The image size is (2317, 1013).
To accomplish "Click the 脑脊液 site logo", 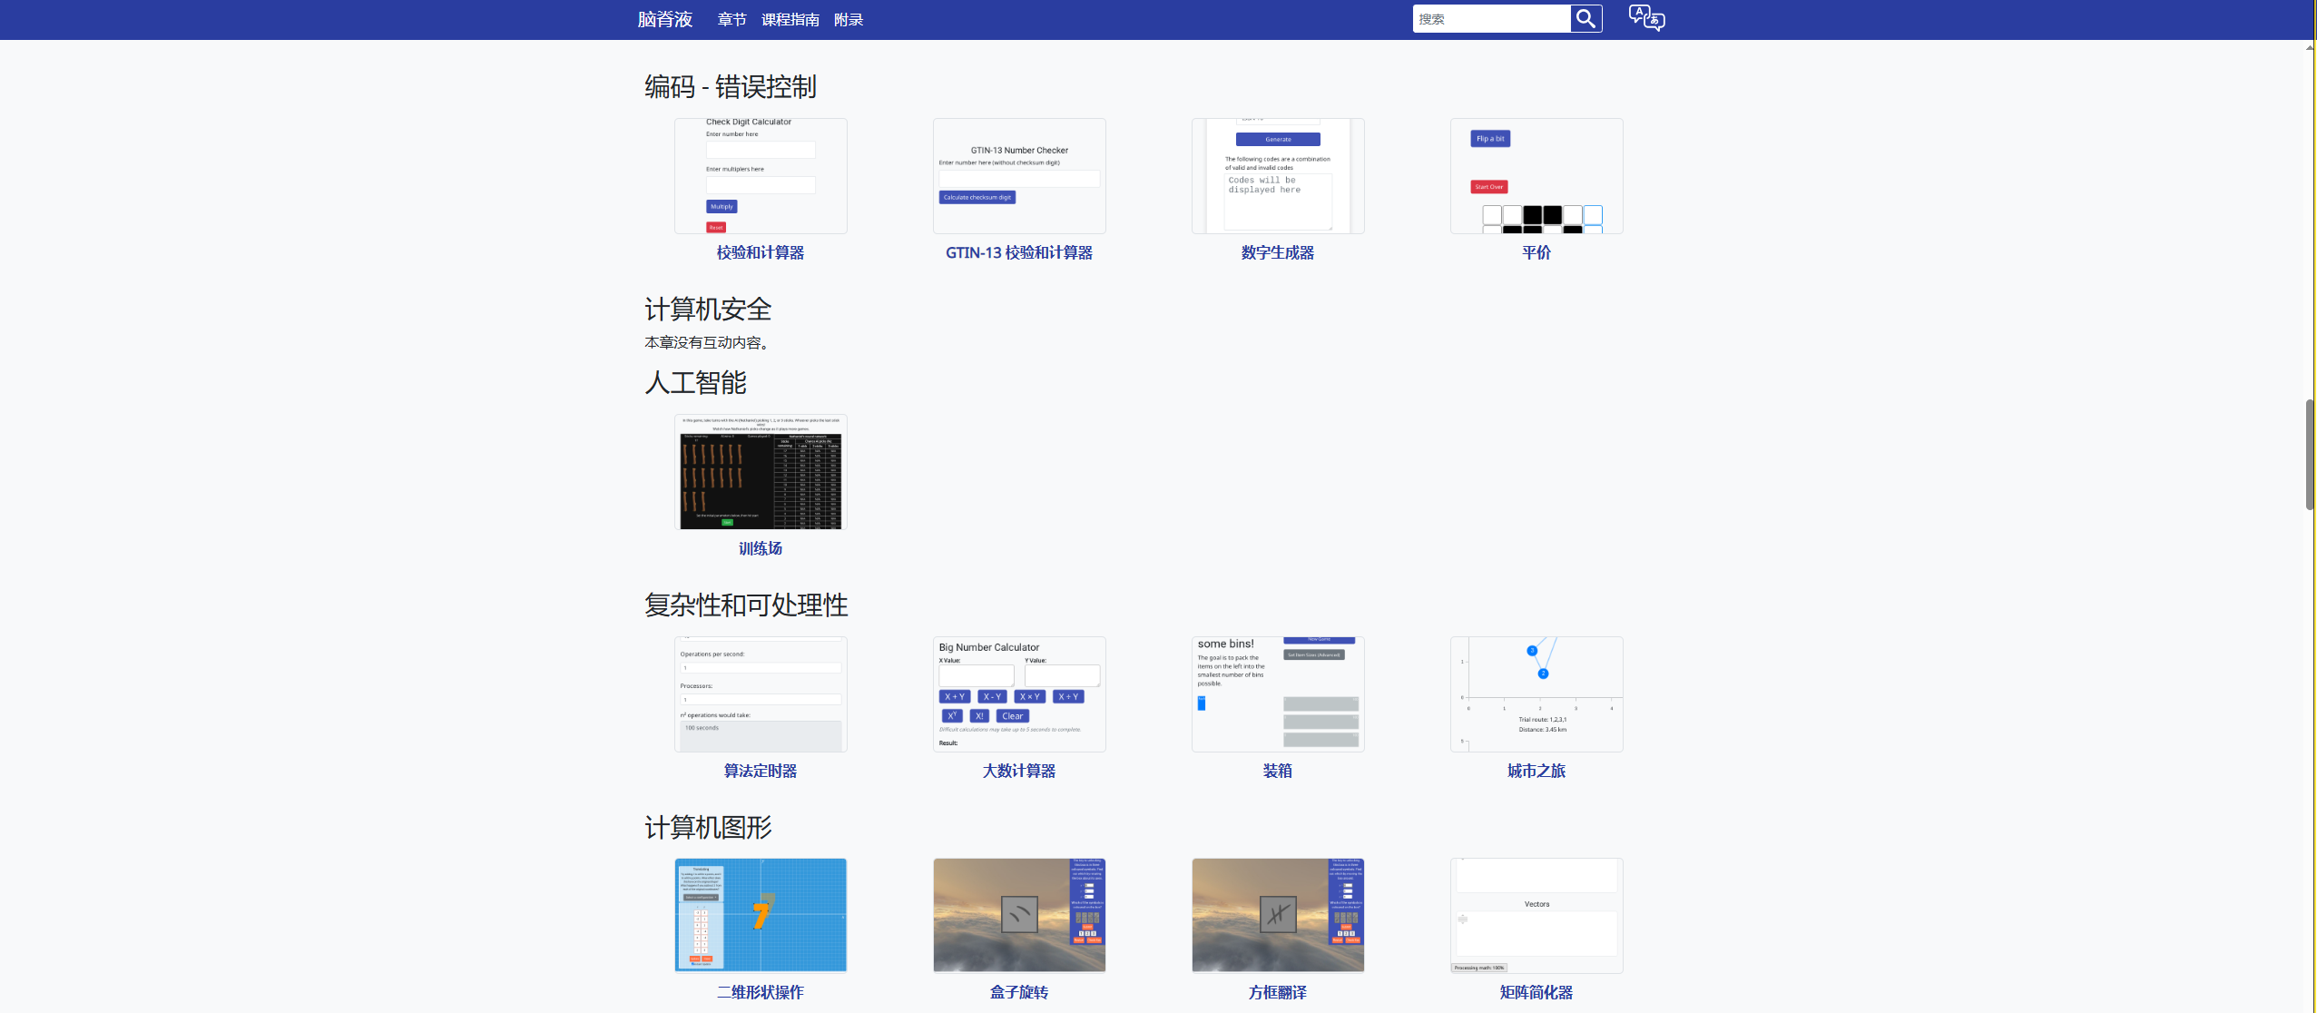I will (664, 20).
